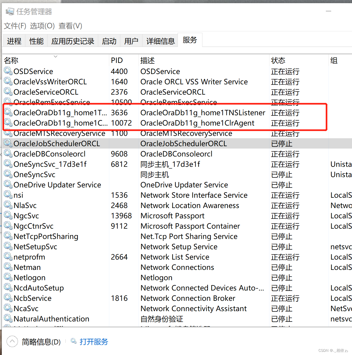This screenshot has height=355, width=352.
Task: Sort services by 名称 column header
Action: click(x=56, y=61)
